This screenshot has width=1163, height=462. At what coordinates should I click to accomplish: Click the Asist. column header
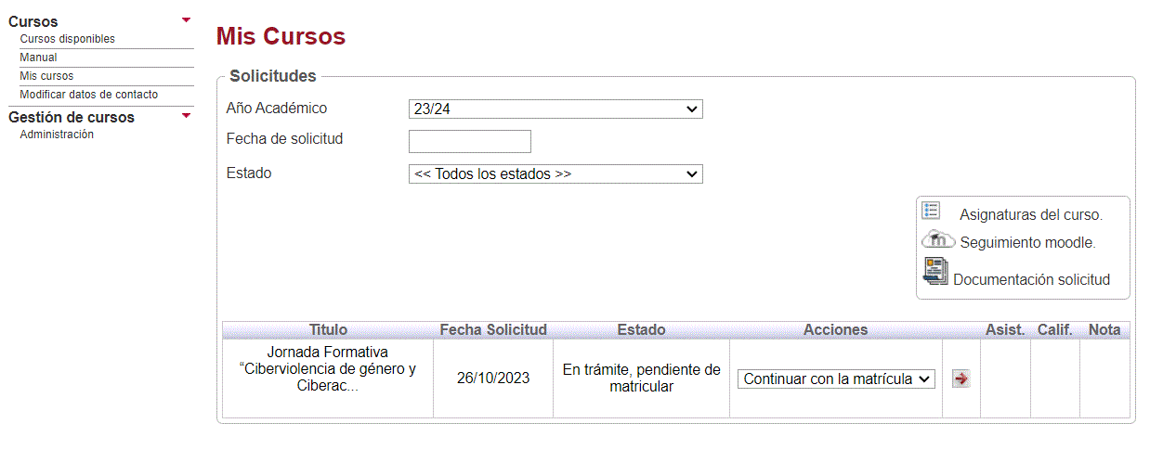1005,329
